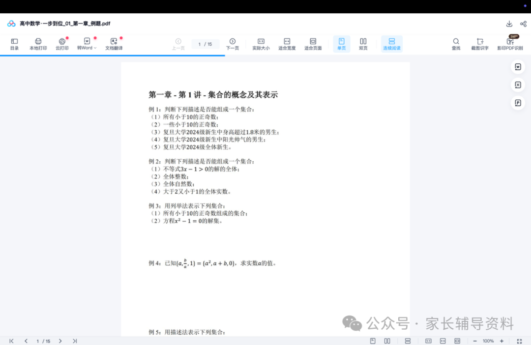The image size is (531, 345).
Task: Enter fullscreen with the expand icon
Action: (520, 341)
